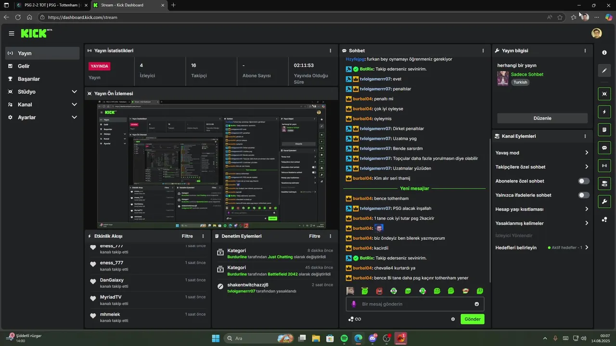Open Yayın İstatistikleri panel three-dot menu

tap(330, 50)
